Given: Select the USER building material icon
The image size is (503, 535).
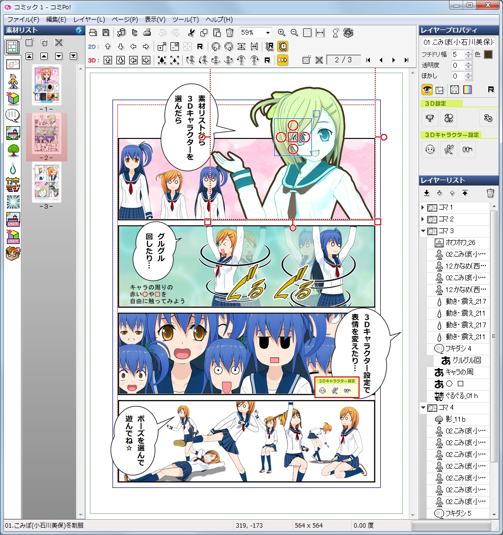Looking at the screenshot, I should click(x=13, y=220).
